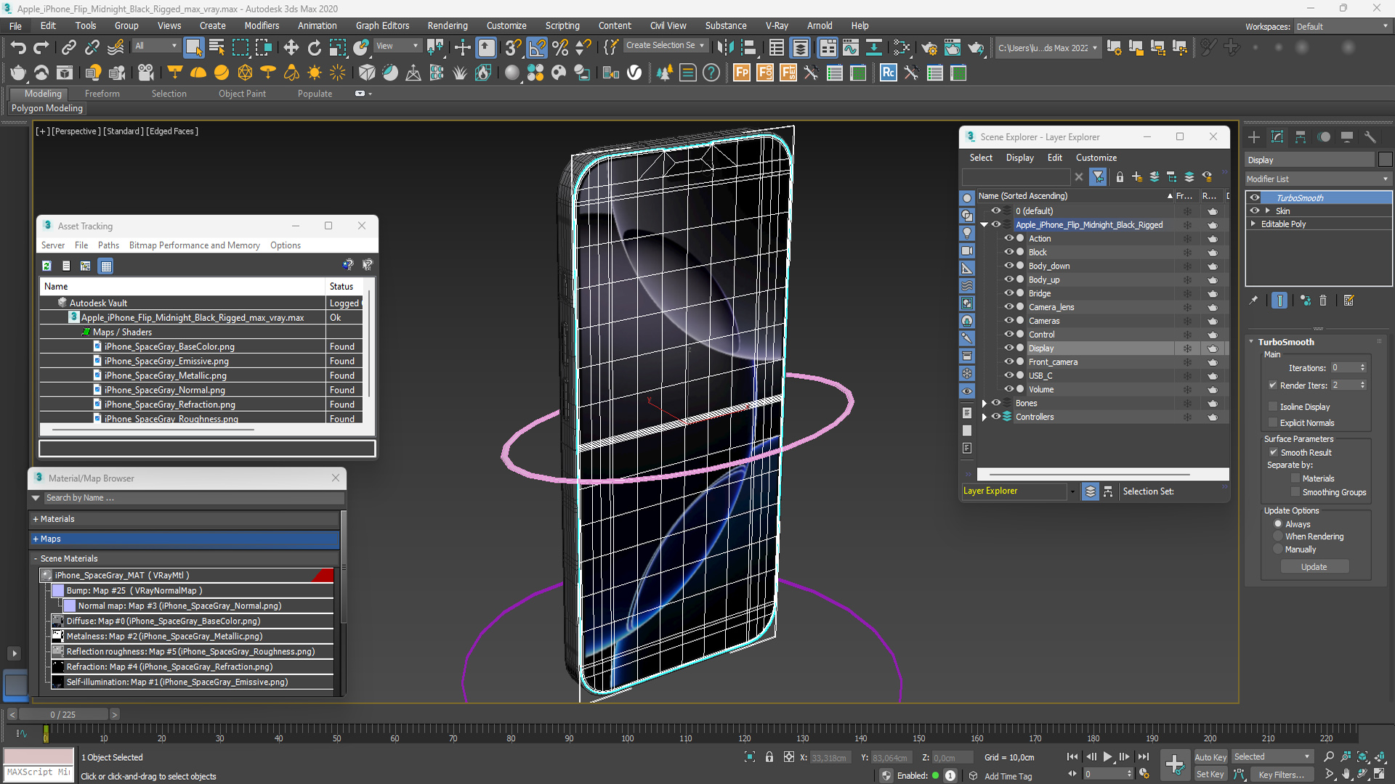Image resolution: width=1395 pixels, height=784 pixels.
Task: Toggle the Angle Snap icon
Action: 537,48
